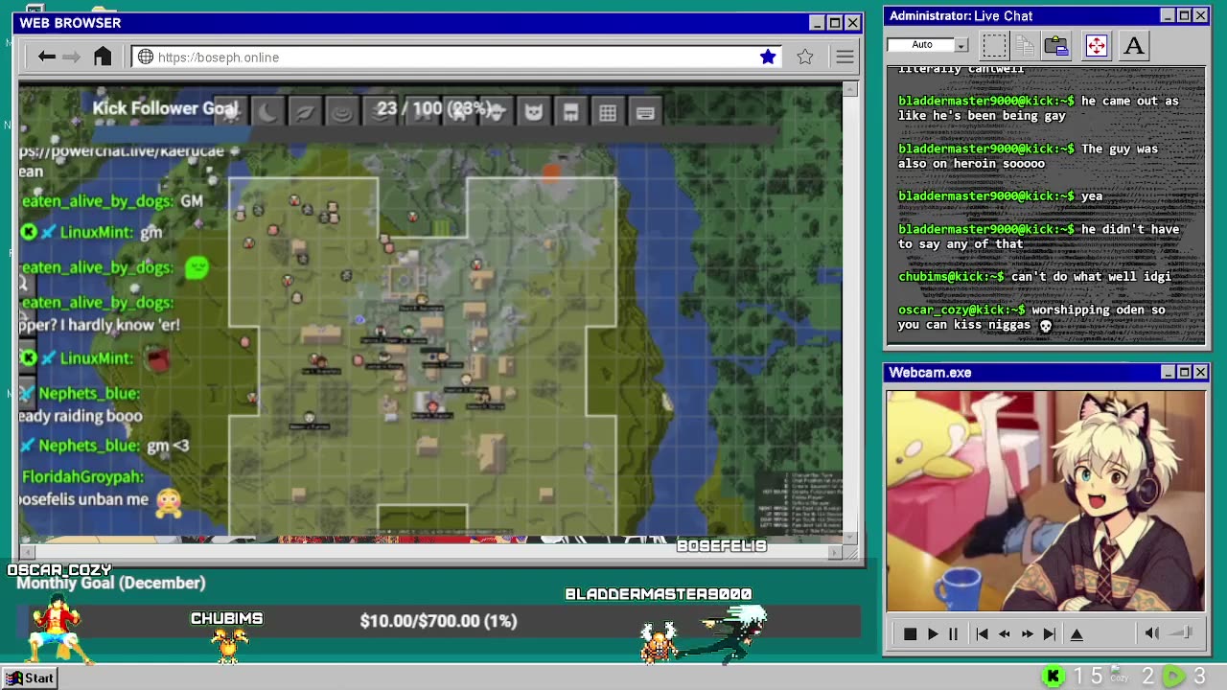Image resolution: width=1227 pixels, height=690 pixels.
Task: Click Play in Webcam.exe
Action: (933, 633)
